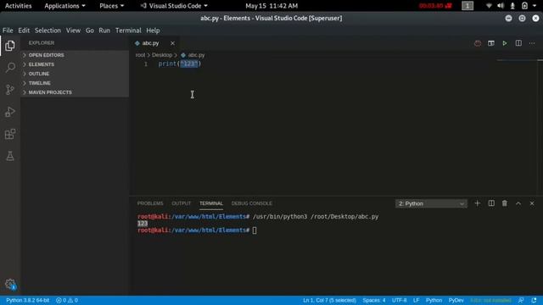
Task: Change language mode Python in status bar
Action: (434, 300)
